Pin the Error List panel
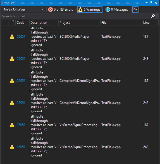 [x=151, y=3]
